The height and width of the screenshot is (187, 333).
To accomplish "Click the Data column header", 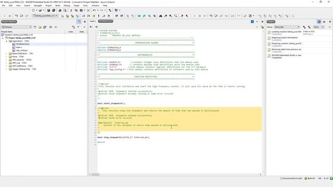I will coord(82,32).
